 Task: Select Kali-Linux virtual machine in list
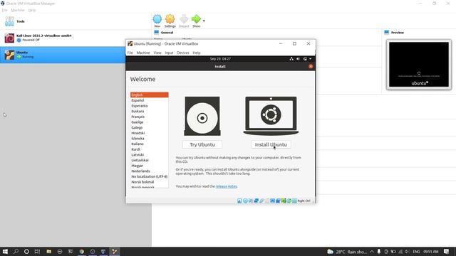click(76, 38)
